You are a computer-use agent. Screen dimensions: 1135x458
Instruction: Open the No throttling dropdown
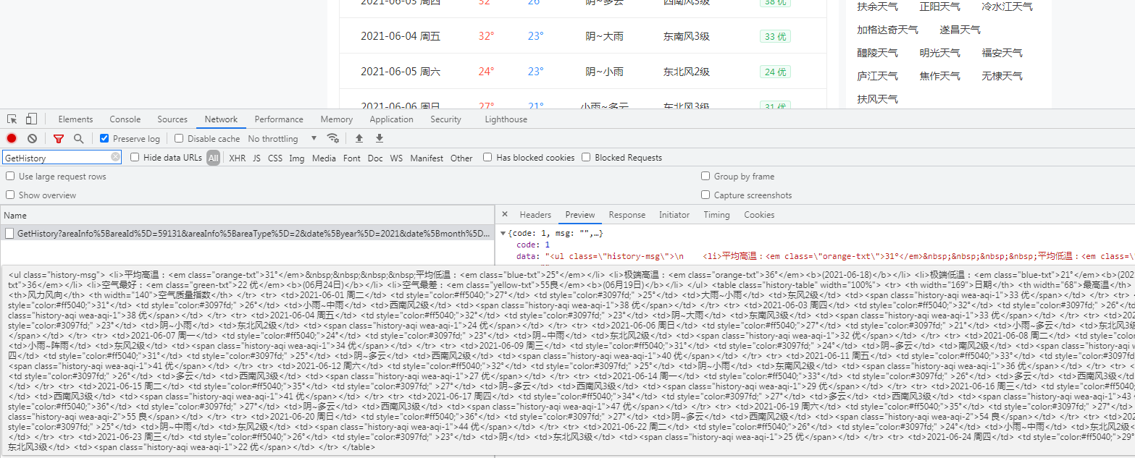pos(282,138)
